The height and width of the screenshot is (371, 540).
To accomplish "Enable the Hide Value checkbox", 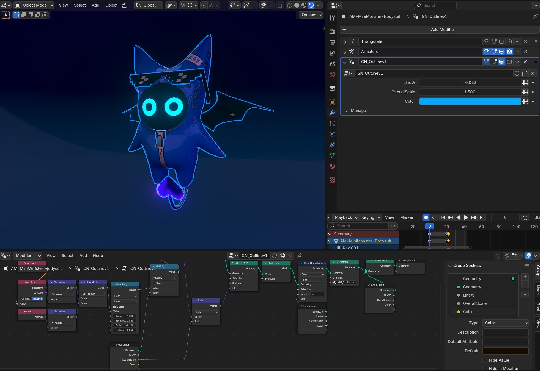I will click(x=485, y=360).
